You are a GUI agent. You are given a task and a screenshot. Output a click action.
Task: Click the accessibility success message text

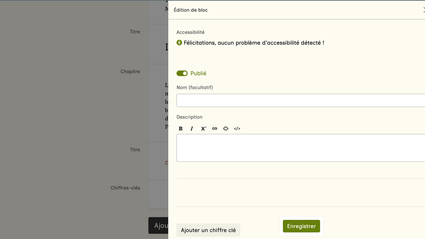[x=254, y=43]
